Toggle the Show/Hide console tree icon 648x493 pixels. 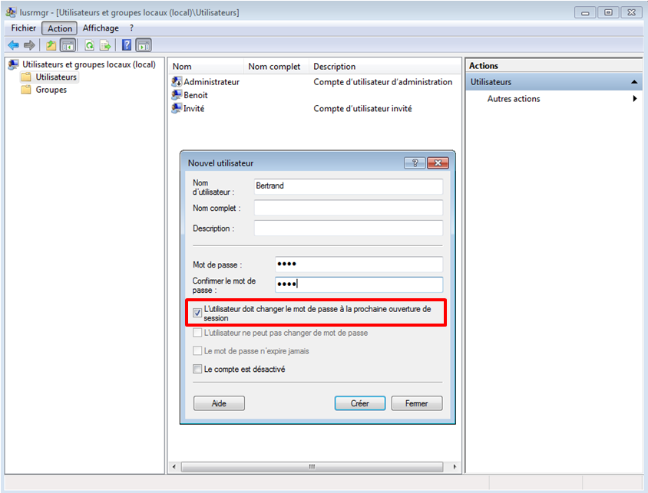[x=68, y=45]
